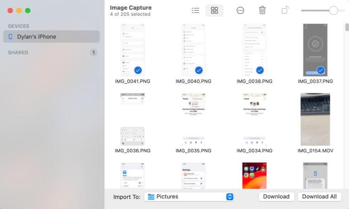This screenshot has height=209, width=349.
Task: Click the rotate image icon
Action: [285, 10]
